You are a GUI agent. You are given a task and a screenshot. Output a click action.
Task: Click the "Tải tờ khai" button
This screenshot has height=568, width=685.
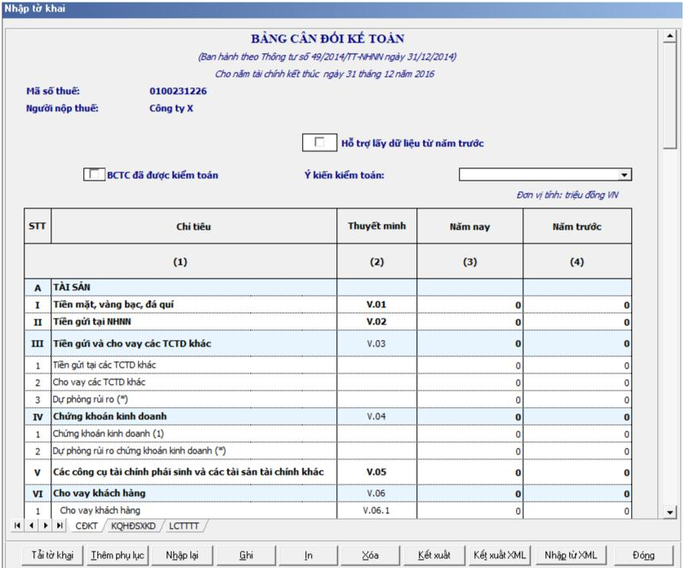point(52,555)
